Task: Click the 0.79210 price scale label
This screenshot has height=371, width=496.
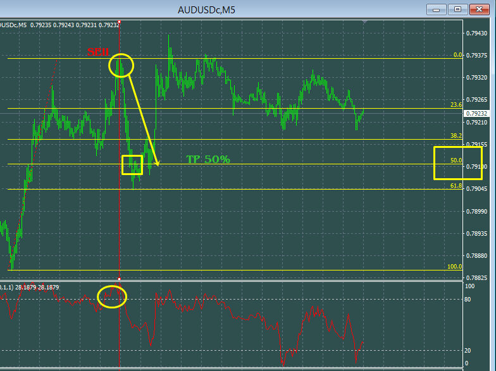Action: pos(477,123)
